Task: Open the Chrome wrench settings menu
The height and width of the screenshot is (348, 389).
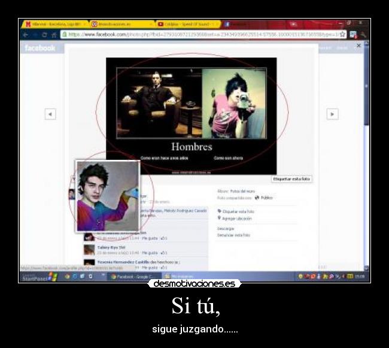Action: click(x=363, y=35)
